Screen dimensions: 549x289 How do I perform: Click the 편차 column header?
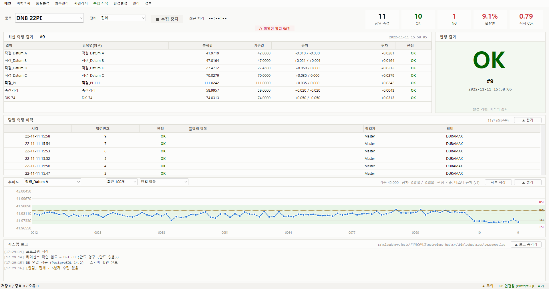click(x=370, y=46)
